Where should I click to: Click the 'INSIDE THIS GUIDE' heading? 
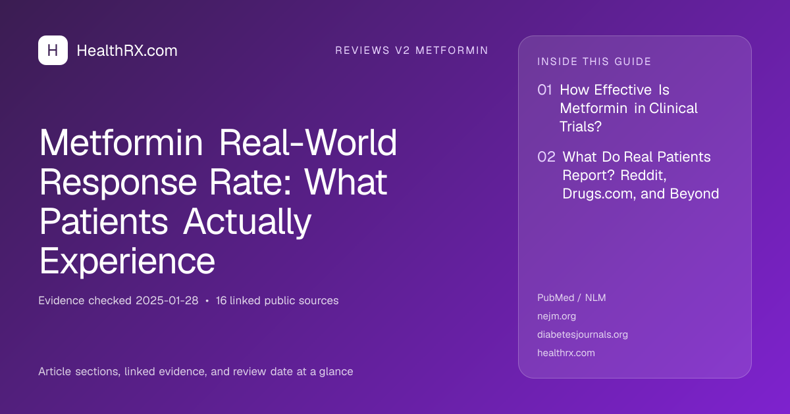594,62
